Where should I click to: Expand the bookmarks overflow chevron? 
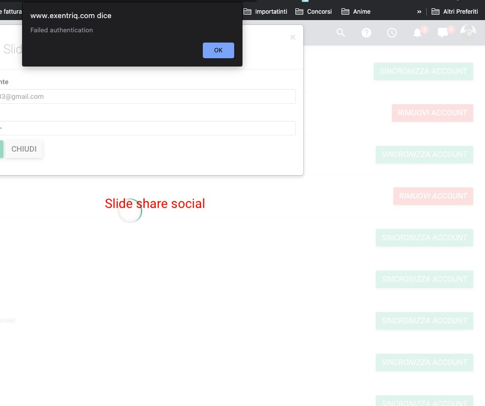[x=419, y=11]
